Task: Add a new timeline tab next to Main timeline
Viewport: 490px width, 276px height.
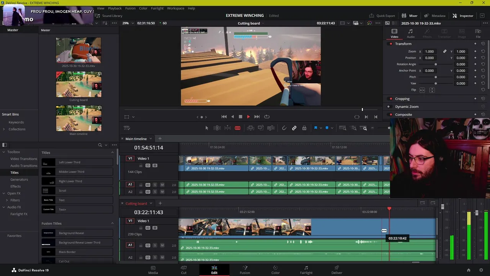Action: 160,139
